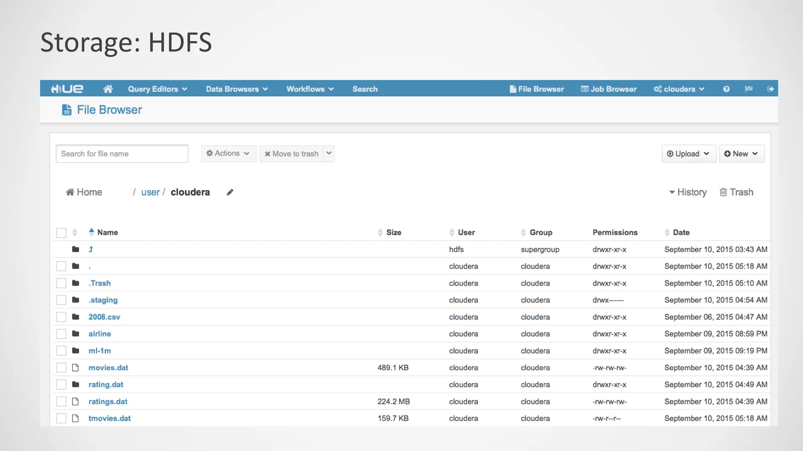Click folder icon for .staging row
803x451 pixels.
76,300
